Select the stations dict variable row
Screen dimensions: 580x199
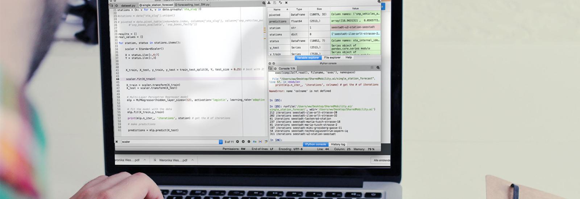[324, 34]
